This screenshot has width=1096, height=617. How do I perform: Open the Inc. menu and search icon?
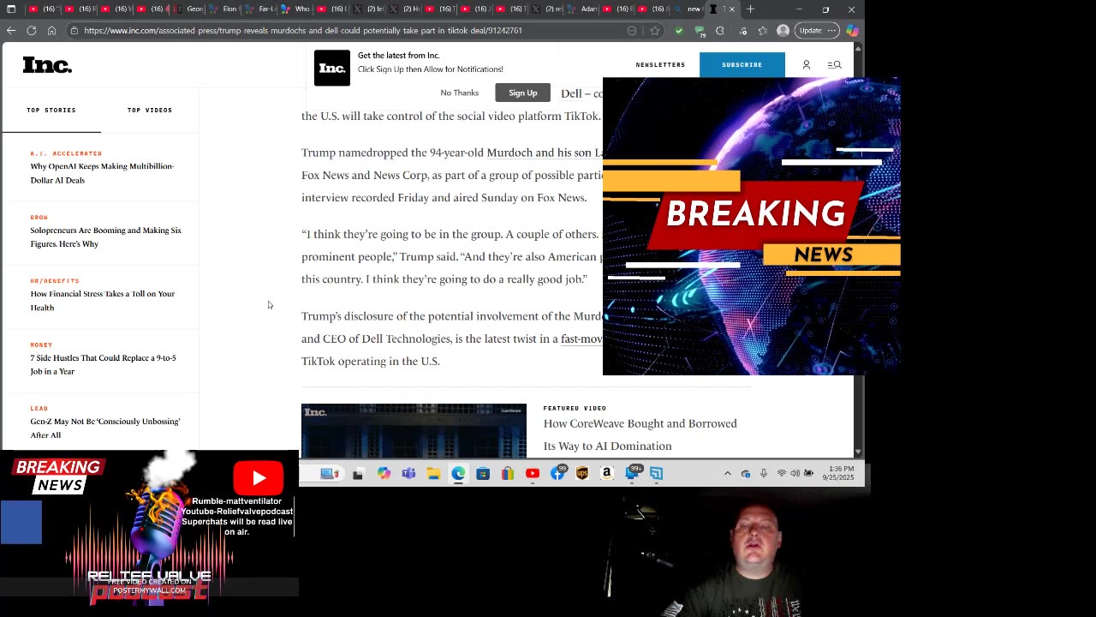[x=834, y=65]
